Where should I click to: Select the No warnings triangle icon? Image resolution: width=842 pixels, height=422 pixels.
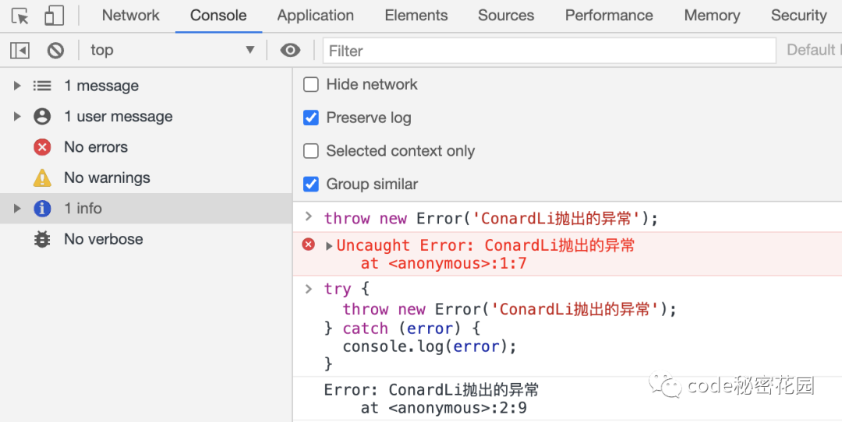tap(42, 178)
